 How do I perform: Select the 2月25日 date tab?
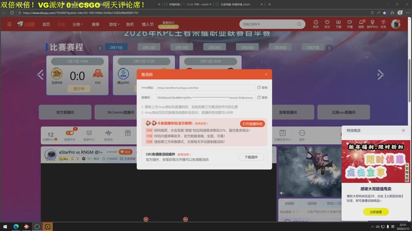click(x=247, y=47)
